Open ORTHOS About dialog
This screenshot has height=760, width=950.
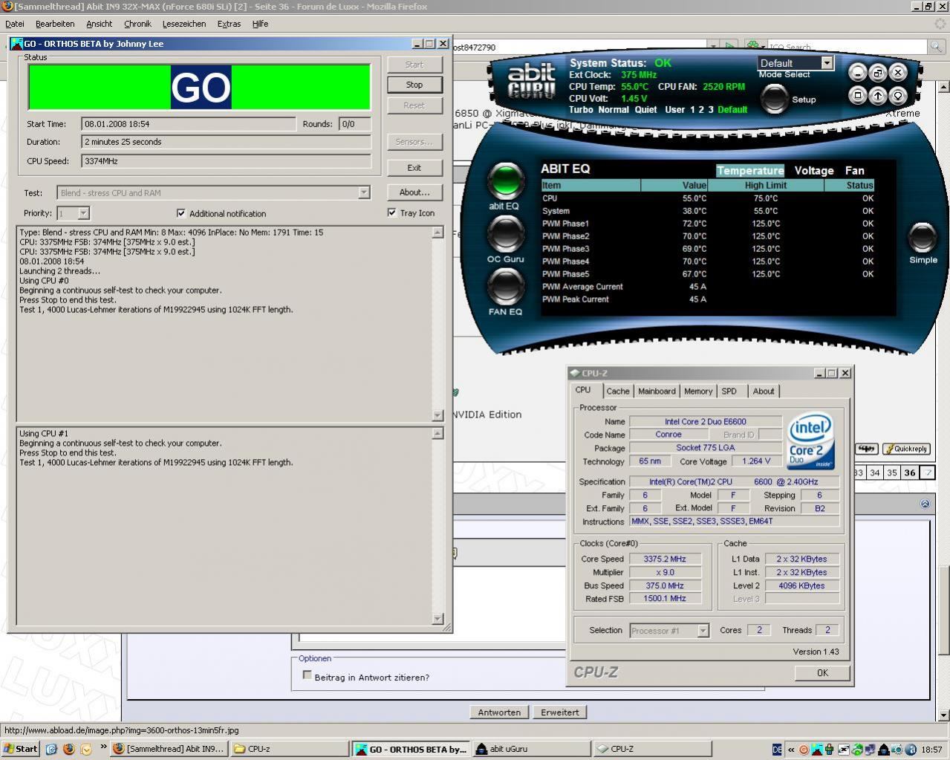414,192
